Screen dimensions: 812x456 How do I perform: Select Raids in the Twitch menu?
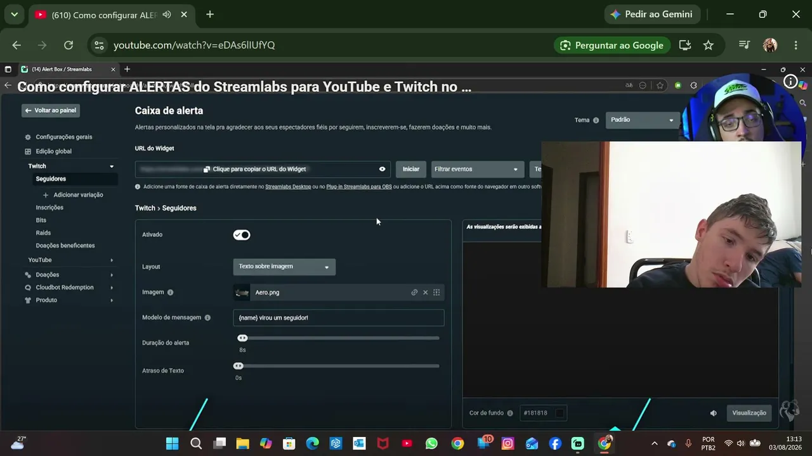43,233
